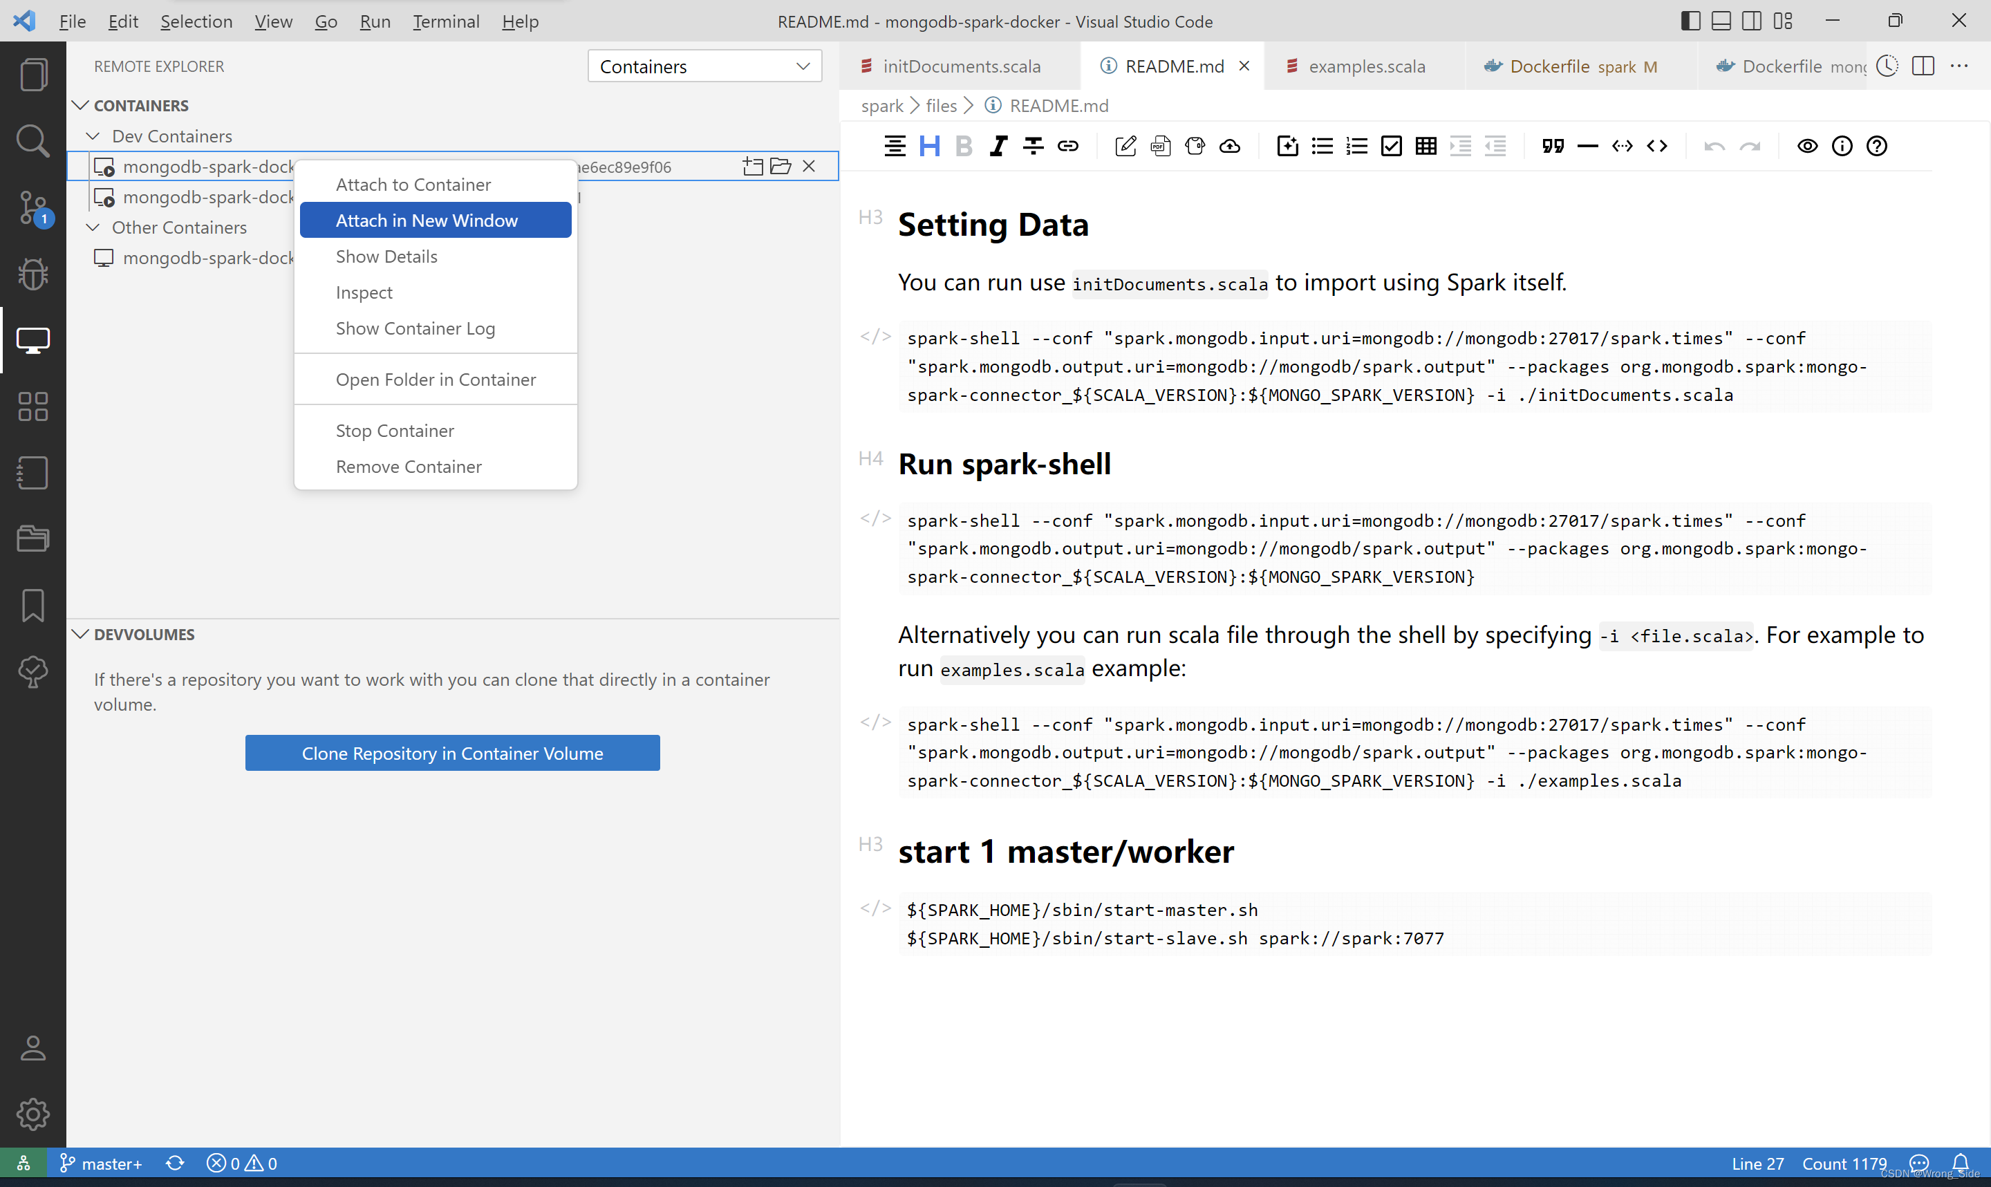Open the Extensions view

32,406
